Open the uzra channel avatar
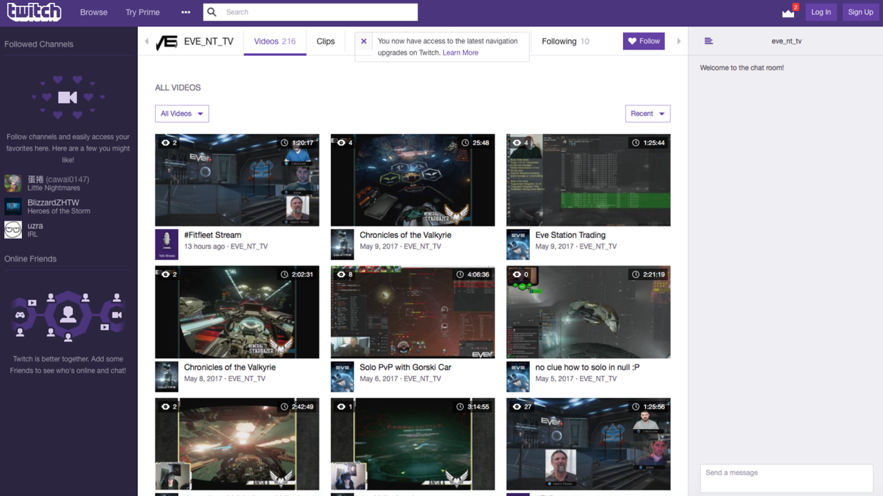883x496 pixels. click(13, 229)
